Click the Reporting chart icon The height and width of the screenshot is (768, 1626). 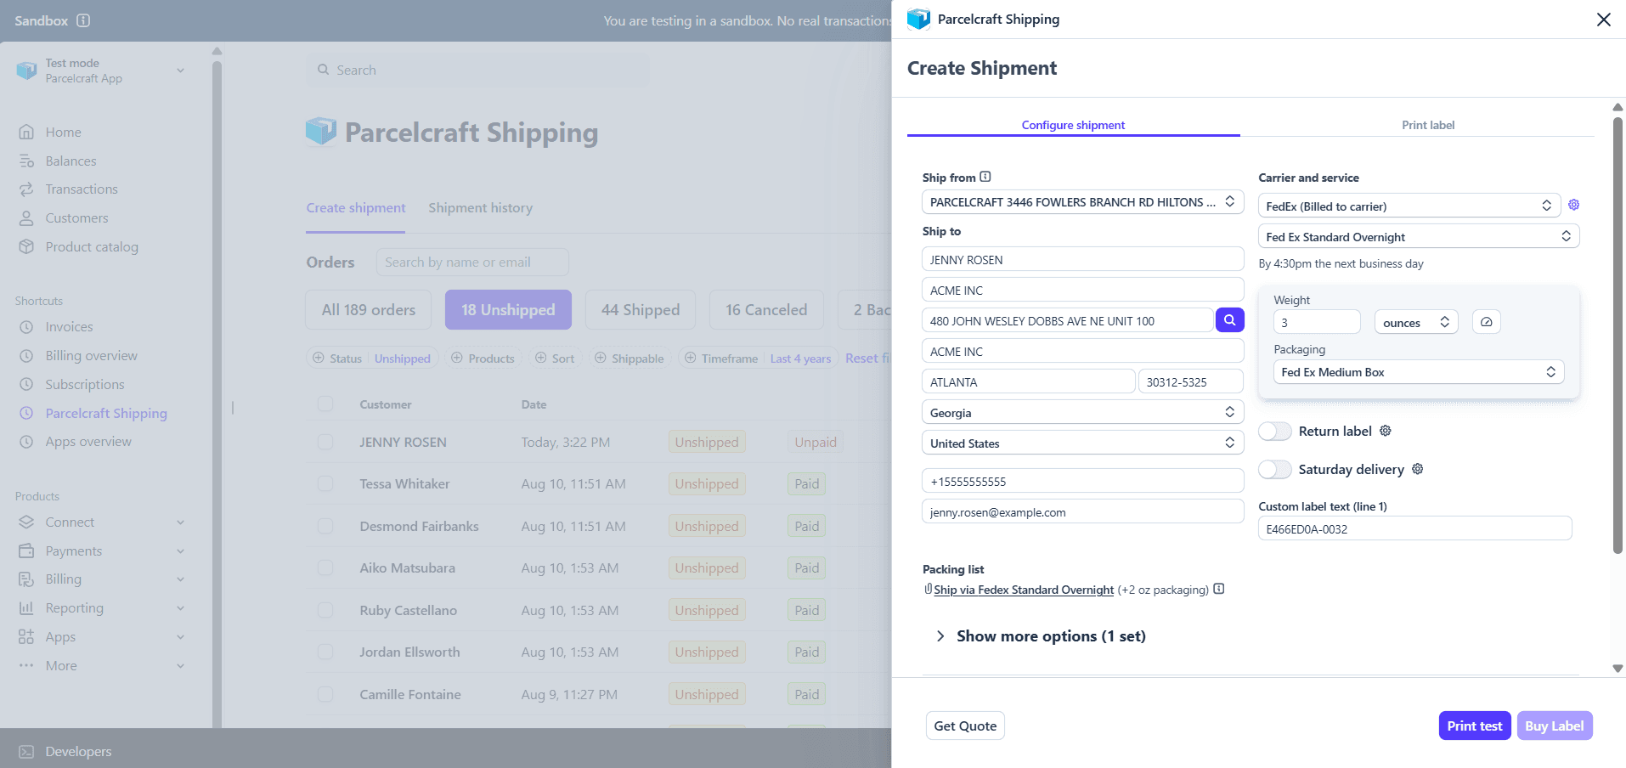click(x=26, y=608)
